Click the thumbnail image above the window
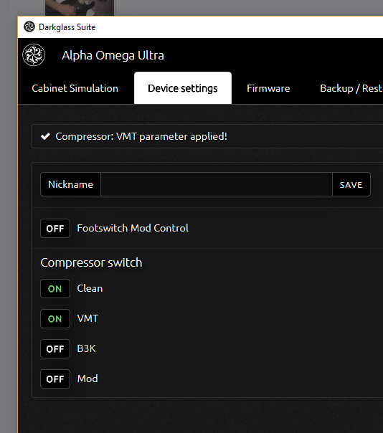Image resolution: width=383 pixels, height=433 pixels. point(80,8)
